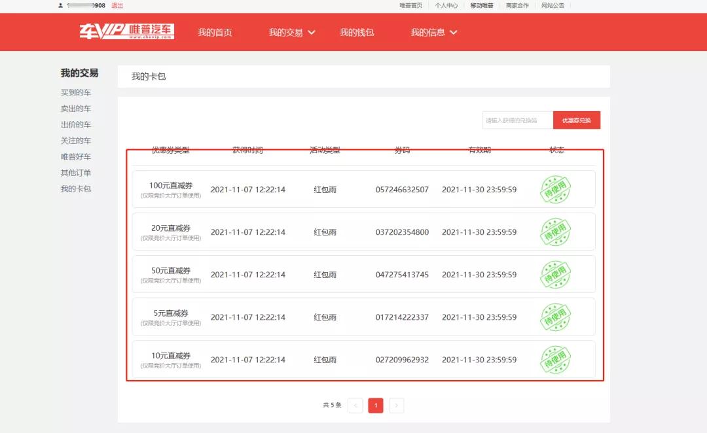Click the 10元直减券 coupon name
Image resolution: width=707 pixels, height=433 pixels.
click(171, 356)
